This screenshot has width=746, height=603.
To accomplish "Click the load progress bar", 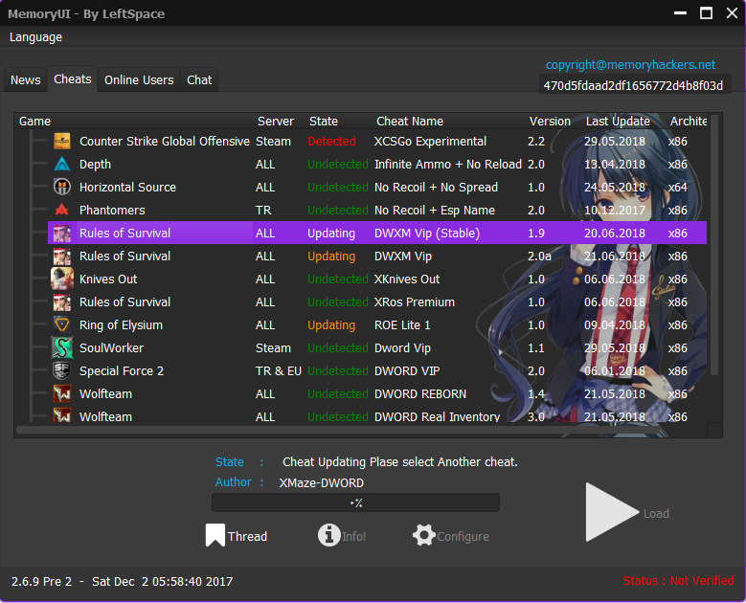I will pos(355,502).
